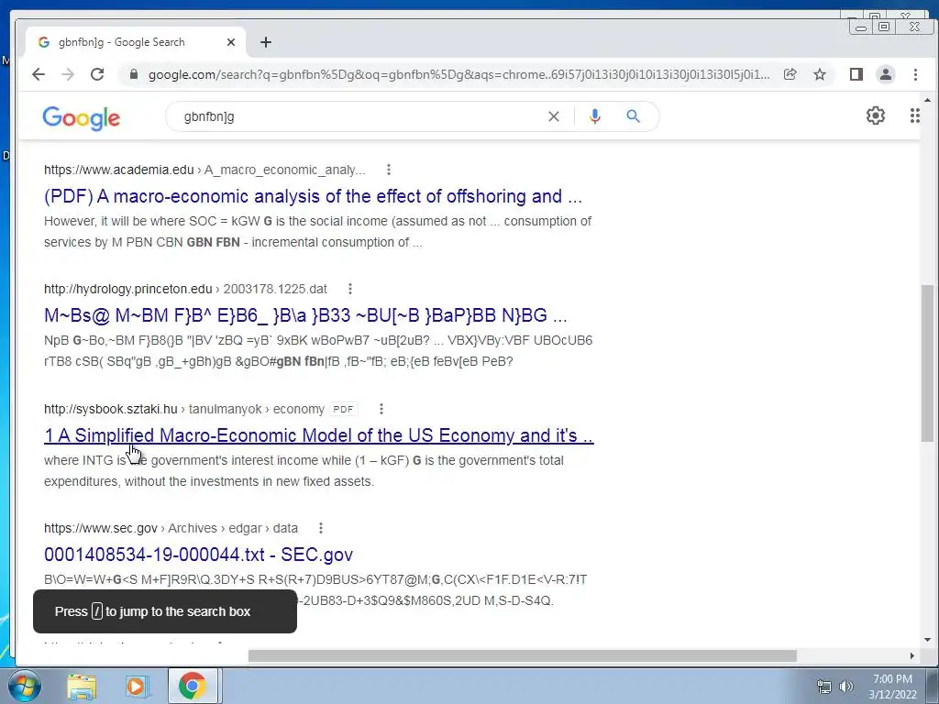The width and height of the screenshot is (939, 704).
Task: Click the taskbar clock showing 7:00 PM
Action: pos(892,687)
